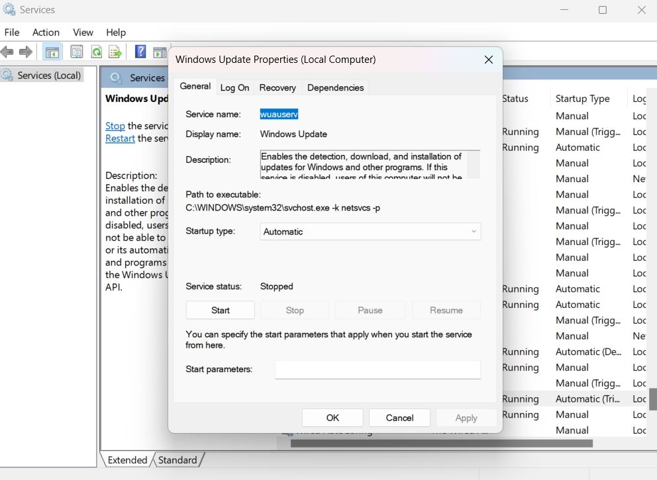
Task: Click the highlighted wuauserv service name
Action: tap(279, 114)
